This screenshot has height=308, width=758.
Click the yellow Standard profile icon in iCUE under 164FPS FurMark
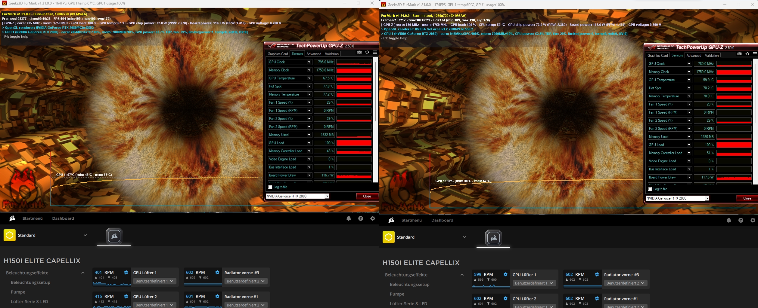pyautogui.click(x=9, y=235)
